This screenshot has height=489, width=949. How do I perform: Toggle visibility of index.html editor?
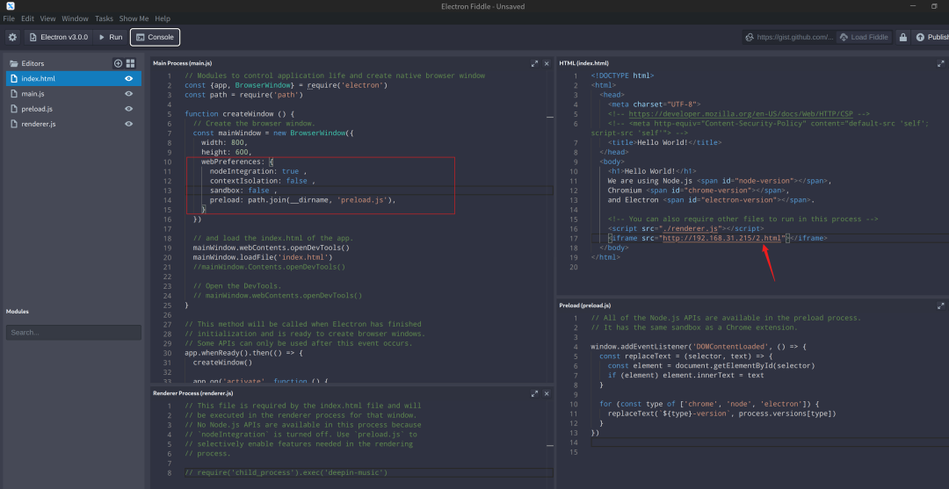(x=129, y=79)
